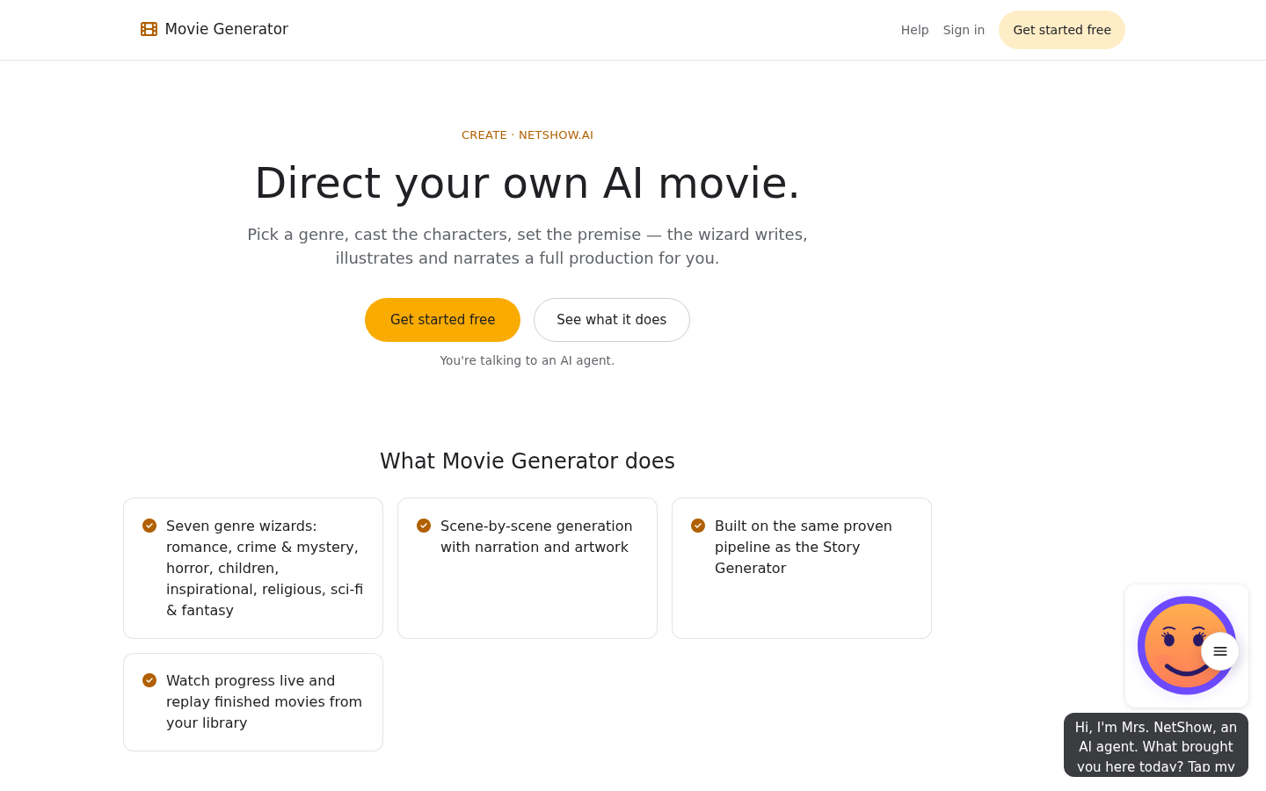1266x791 pixels.
Task: Select the Watch progress live card text
Action: (x=264, y=701)
